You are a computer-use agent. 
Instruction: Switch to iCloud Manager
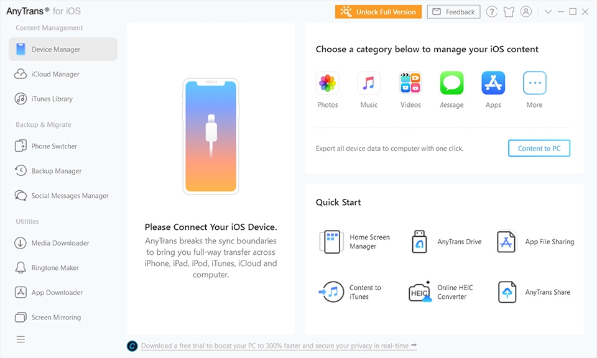[63, 74]
